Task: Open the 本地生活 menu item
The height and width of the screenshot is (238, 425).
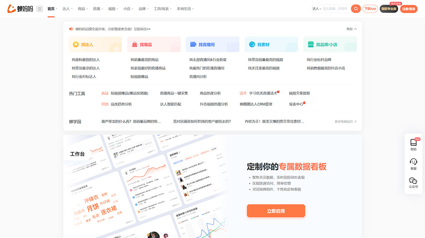Action: click(x=183, y=8)
